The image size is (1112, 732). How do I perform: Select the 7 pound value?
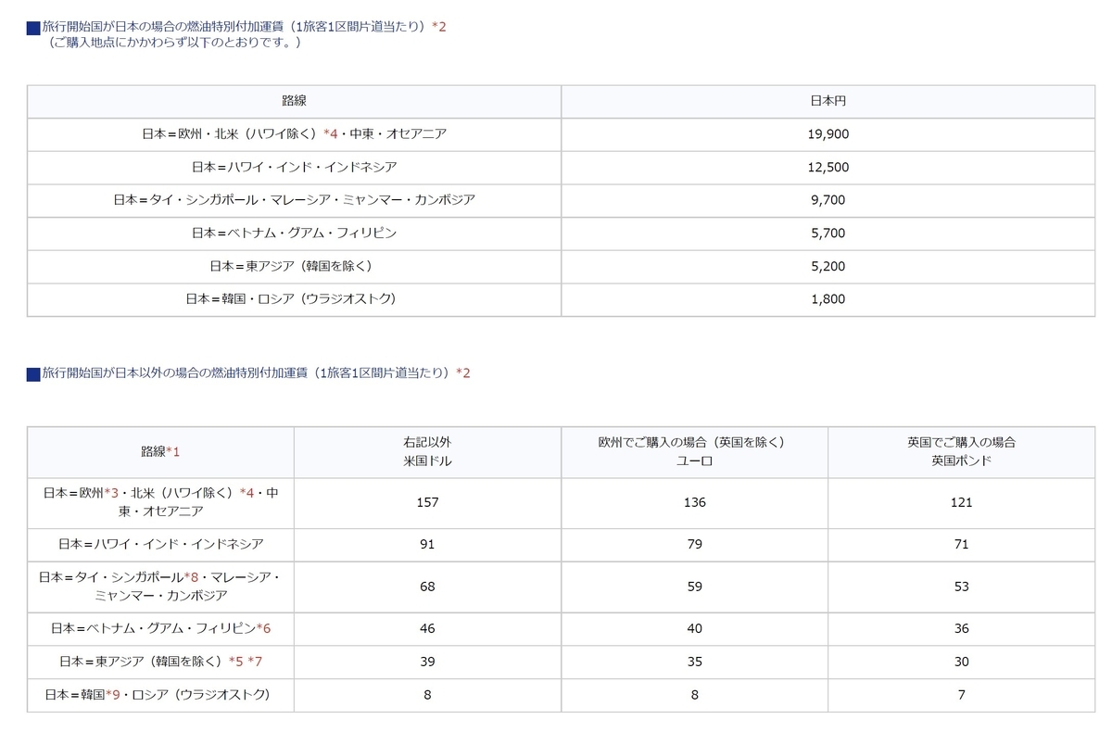point(961,694)
